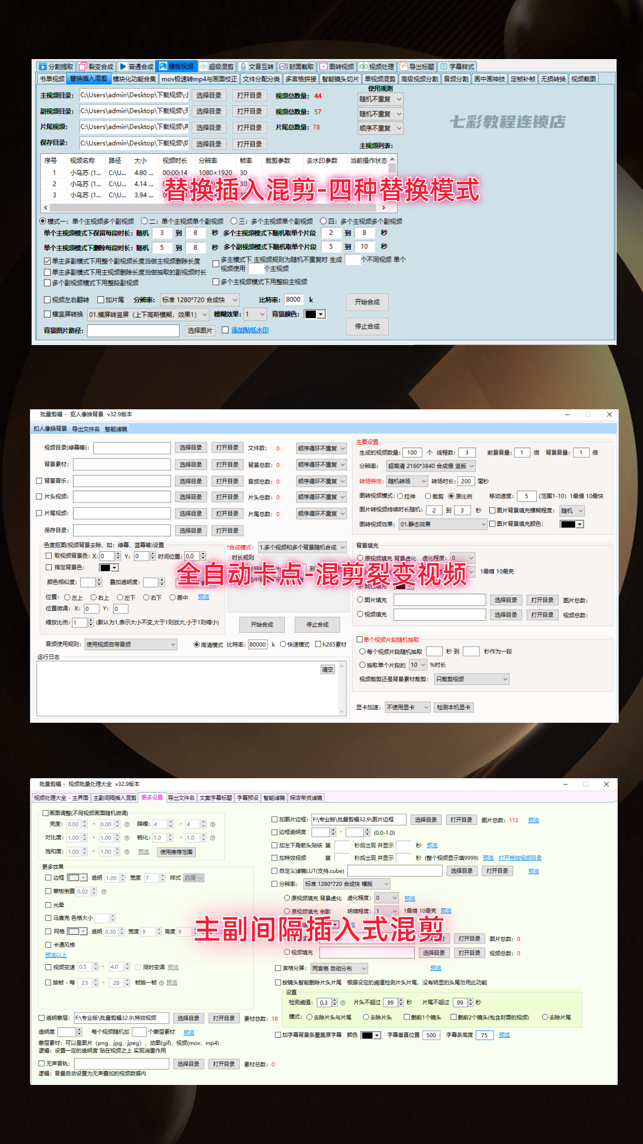Screen dimensions: 643x1144
Task: Click the 添加贴纸水印 link
Action: (x=250, y=331)
